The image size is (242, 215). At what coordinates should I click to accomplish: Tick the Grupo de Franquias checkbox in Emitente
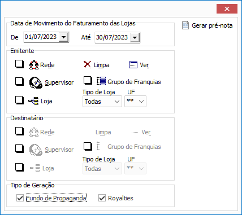click(x=88, y=81)
